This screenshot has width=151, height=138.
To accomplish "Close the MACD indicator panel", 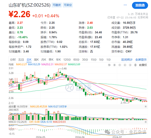I will 146,122.
